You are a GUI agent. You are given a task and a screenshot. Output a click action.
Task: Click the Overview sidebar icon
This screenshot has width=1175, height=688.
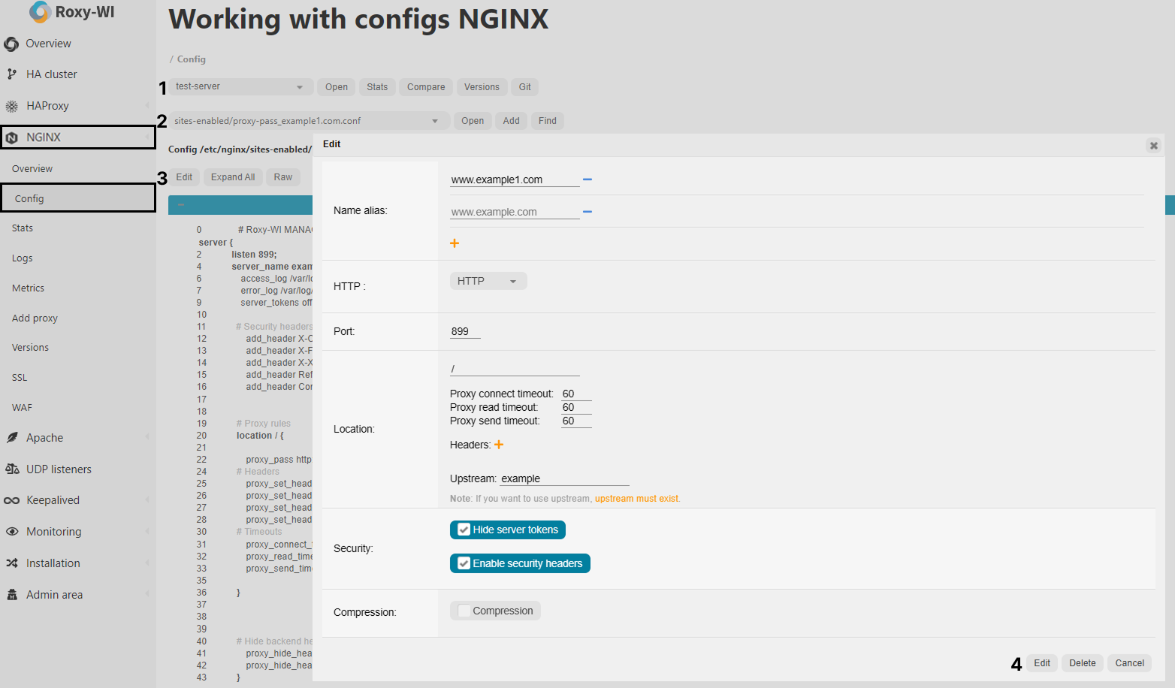coord(11,44)
